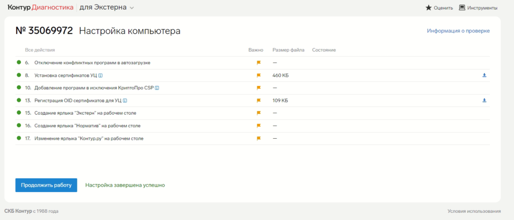Select row 'Создание ярлыка "Норматив" на рабочем столе'
The image size is (514, 220).
pos(253,126)
